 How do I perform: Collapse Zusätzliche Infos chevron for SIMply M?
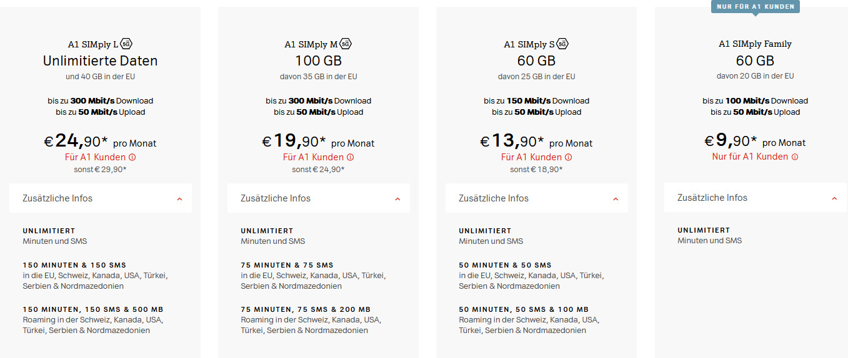(397, 199)
